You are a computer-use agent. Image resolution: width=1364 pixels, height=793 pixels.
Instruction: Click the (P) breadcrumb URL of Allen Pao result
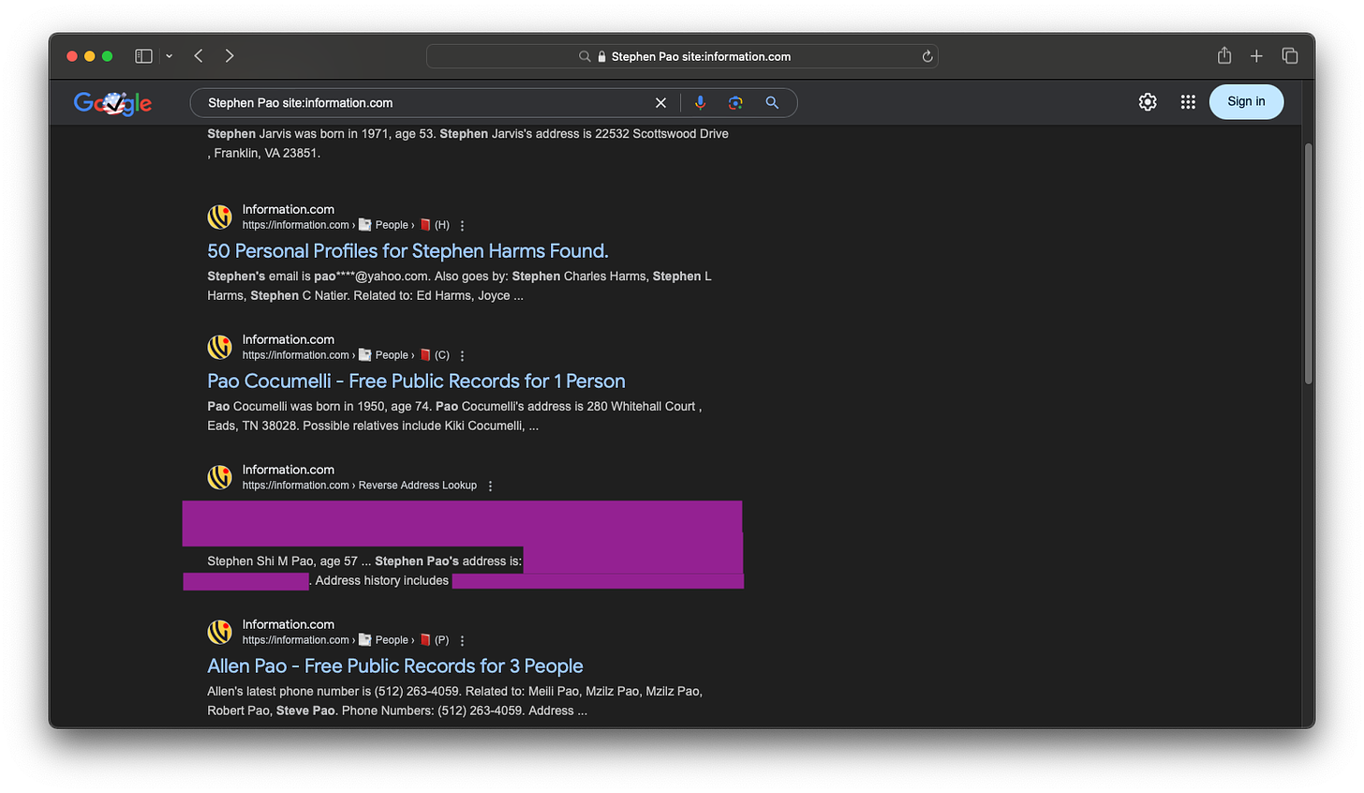click(346, 640)
